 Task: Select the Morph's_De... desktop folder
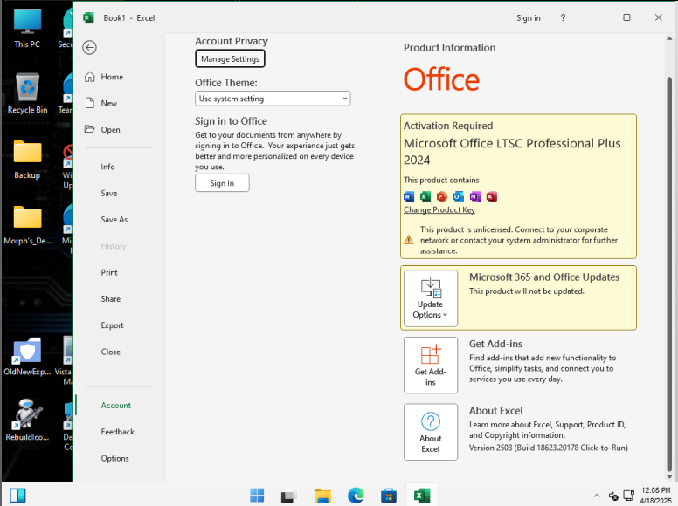coord(27,225)
